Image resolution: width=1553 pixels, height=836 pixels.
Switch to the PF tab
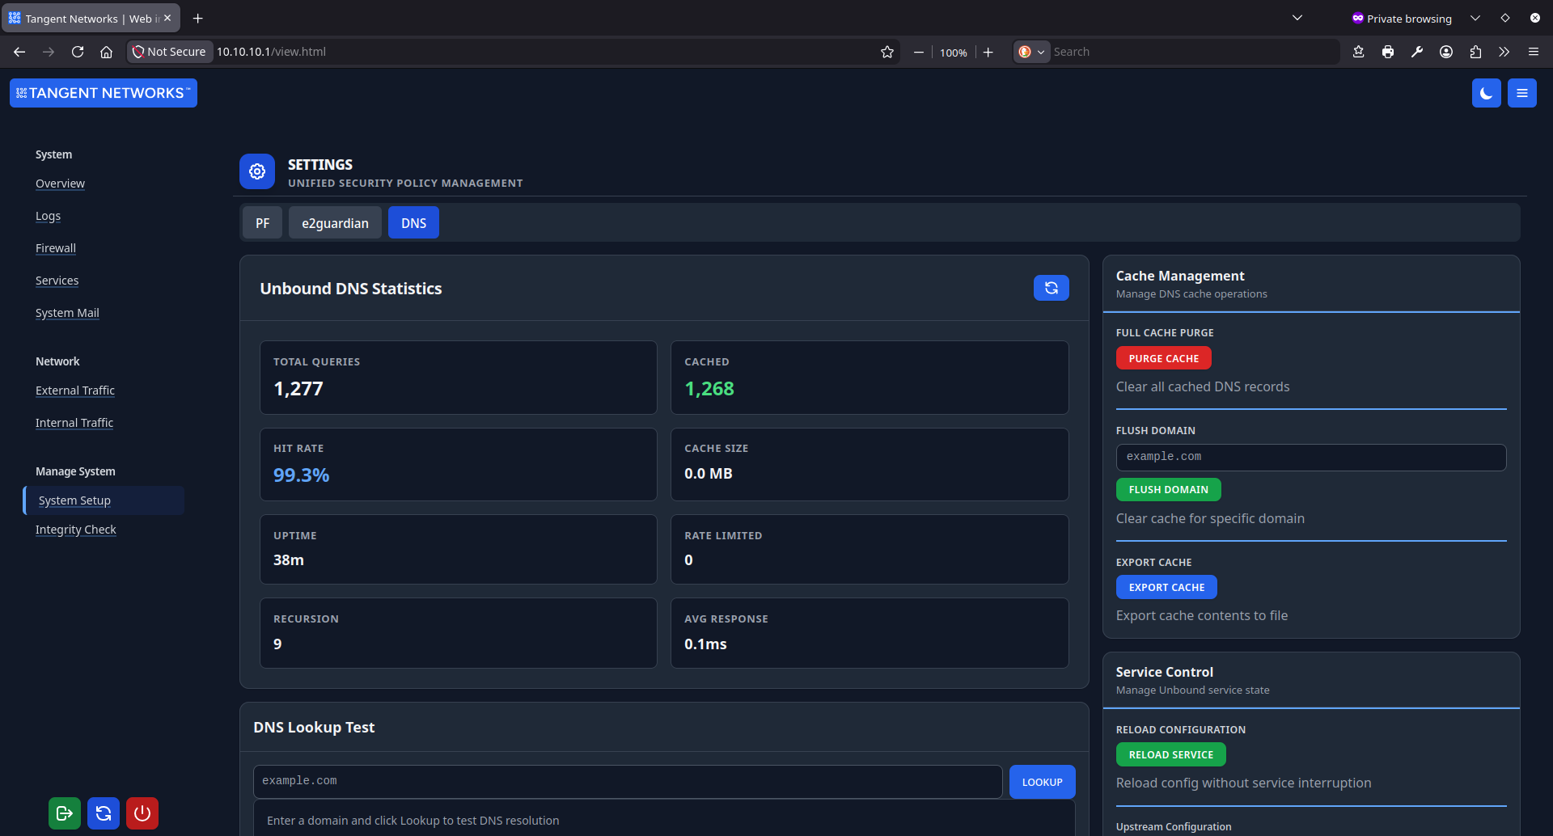coord(262,222)
